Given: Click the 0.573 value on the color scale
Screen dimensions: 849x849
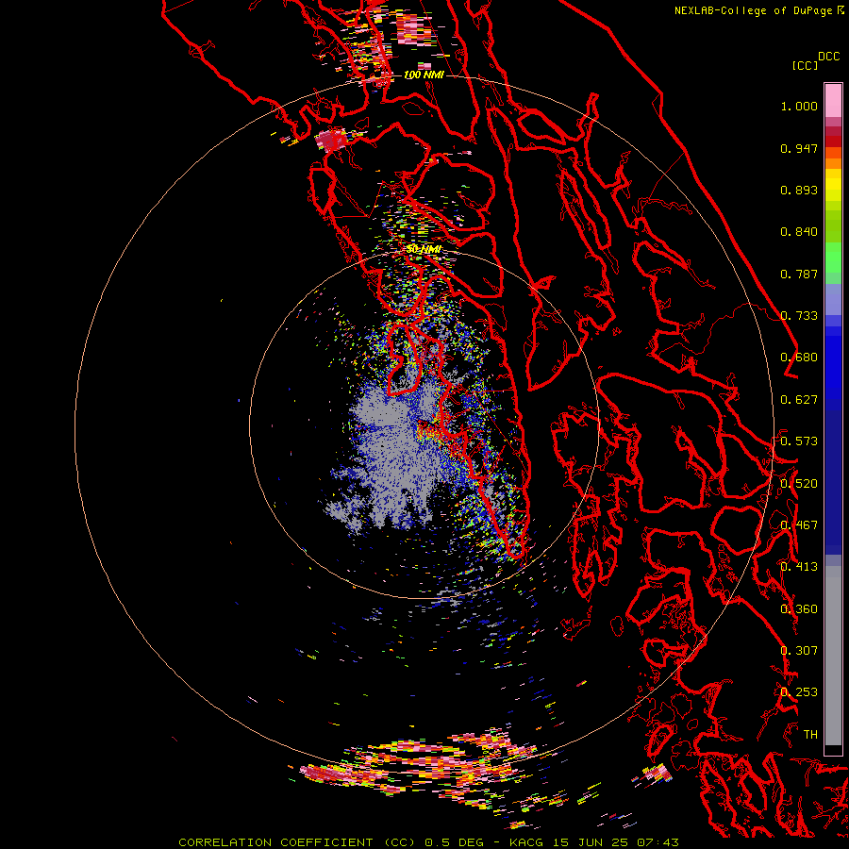Looking at the screenshot, I should tap(799, 441).
